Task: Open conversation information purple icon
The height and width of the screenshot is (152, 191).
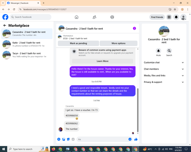Action: coord(134,28)
